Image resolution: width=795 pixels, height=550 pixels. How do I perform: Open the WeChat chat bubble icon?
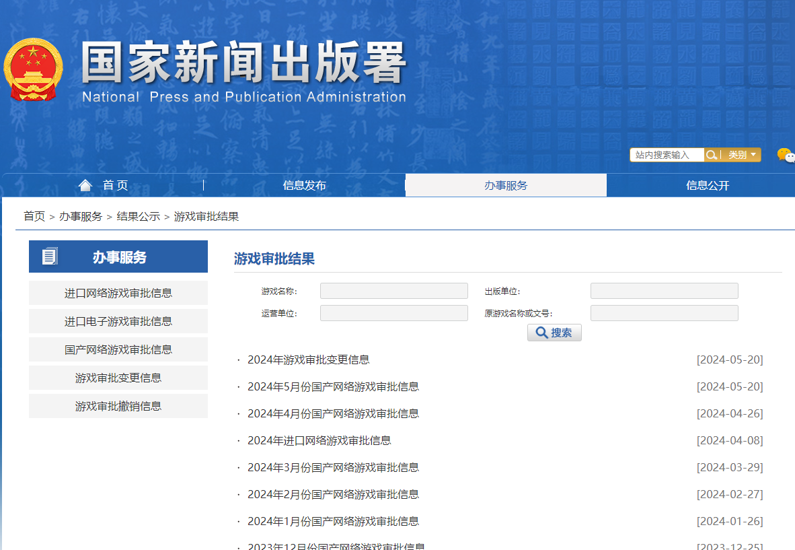click(785, 156)
